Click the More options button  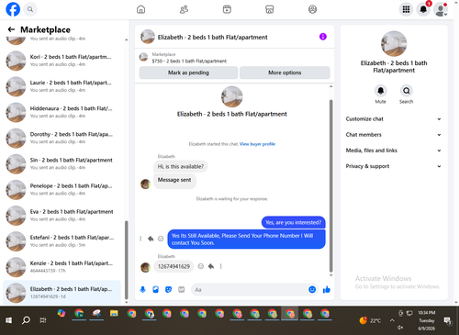(285, 73)
